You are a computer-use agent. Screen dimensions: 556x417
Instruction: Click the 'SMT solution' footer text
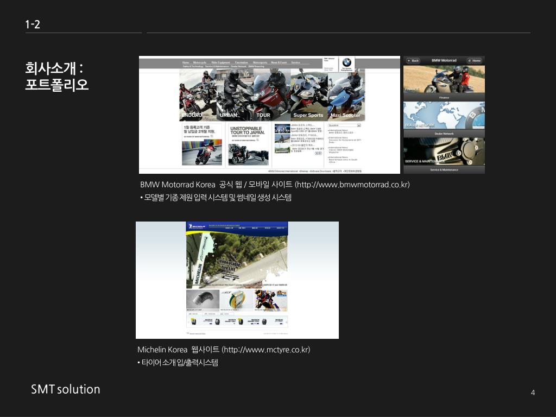pyautogui.click(x=66, y=389)
